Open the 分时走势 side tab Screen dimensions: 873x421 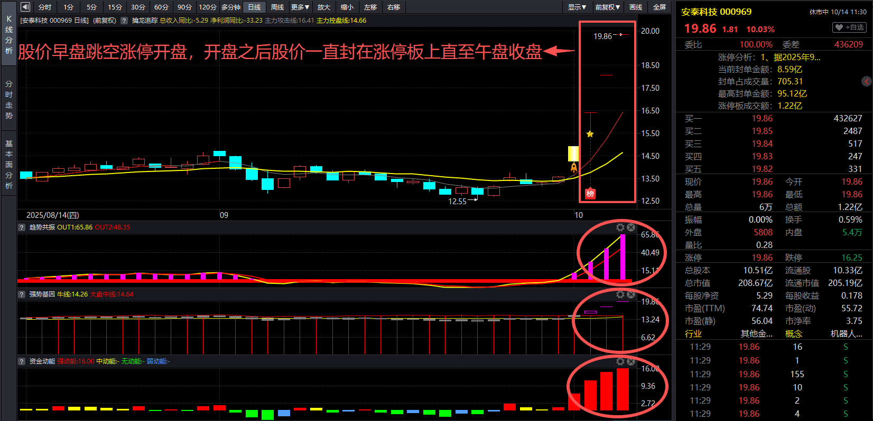click(x=9, y=100)
